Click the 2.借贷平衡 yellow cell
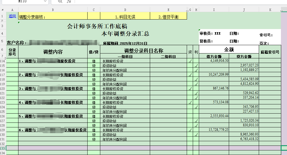This screenshot has width=287, height=155. click(x=168, y=17)
